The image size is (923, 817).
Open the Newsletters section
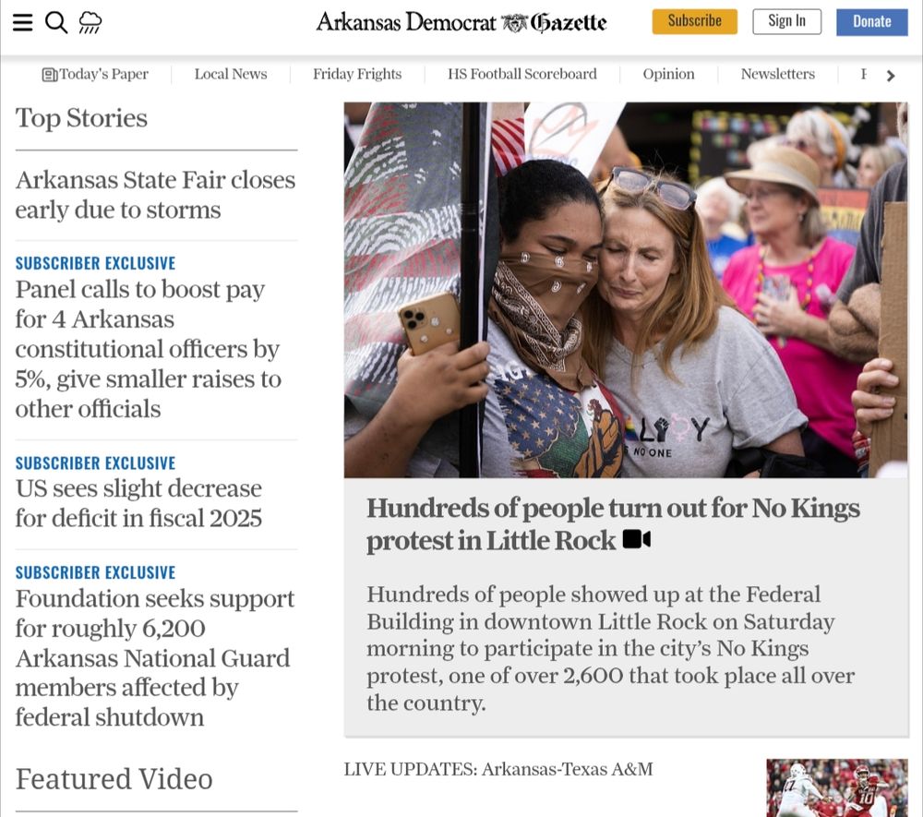pyautogui.click(x=777, y=74)
